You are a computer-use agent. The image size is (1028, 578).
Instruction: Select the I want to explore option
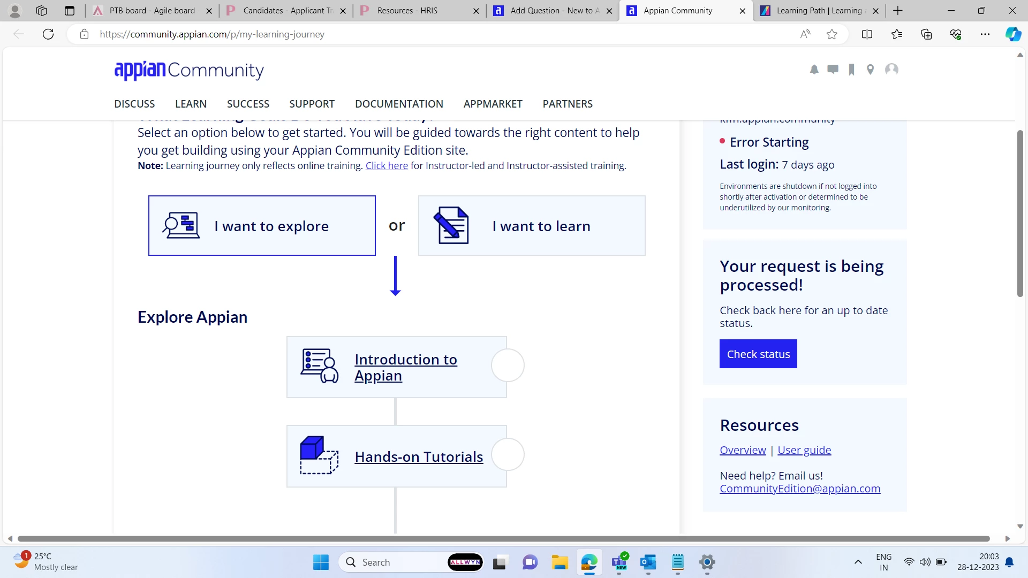[x=262, y=225]
